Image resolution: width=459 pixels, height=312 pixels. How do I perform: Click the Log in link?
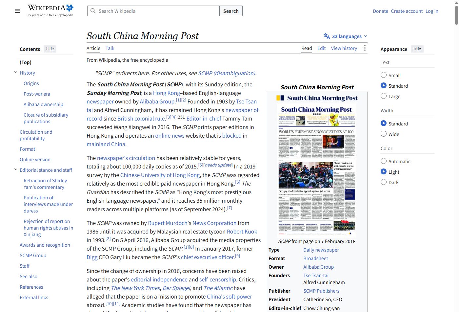432,11
